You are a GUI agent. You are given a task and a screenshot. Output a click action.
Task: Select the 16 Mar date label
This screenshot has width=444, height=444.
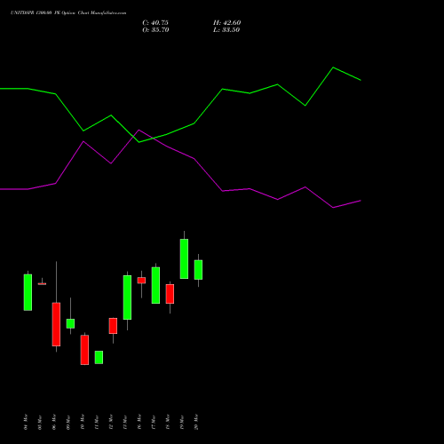tap(139, 422)
